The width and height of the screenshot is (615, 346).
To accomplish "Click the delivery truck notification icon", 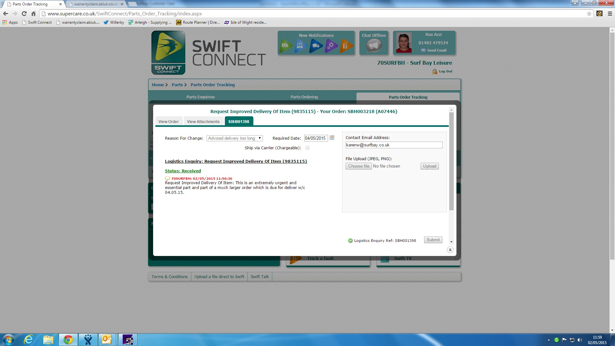I will point(316,46).
